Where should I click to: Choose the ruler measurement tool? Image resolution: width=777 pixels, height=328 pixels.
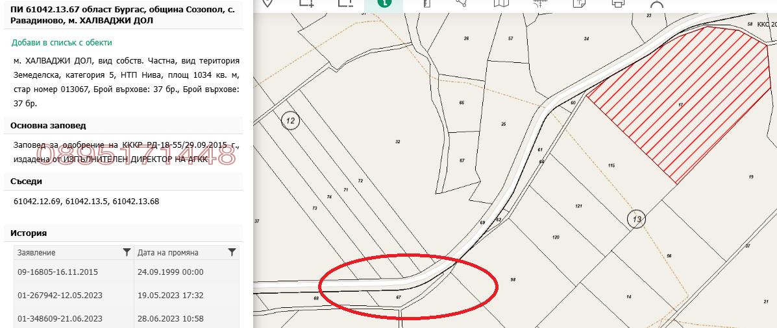[x=426, y=3]
